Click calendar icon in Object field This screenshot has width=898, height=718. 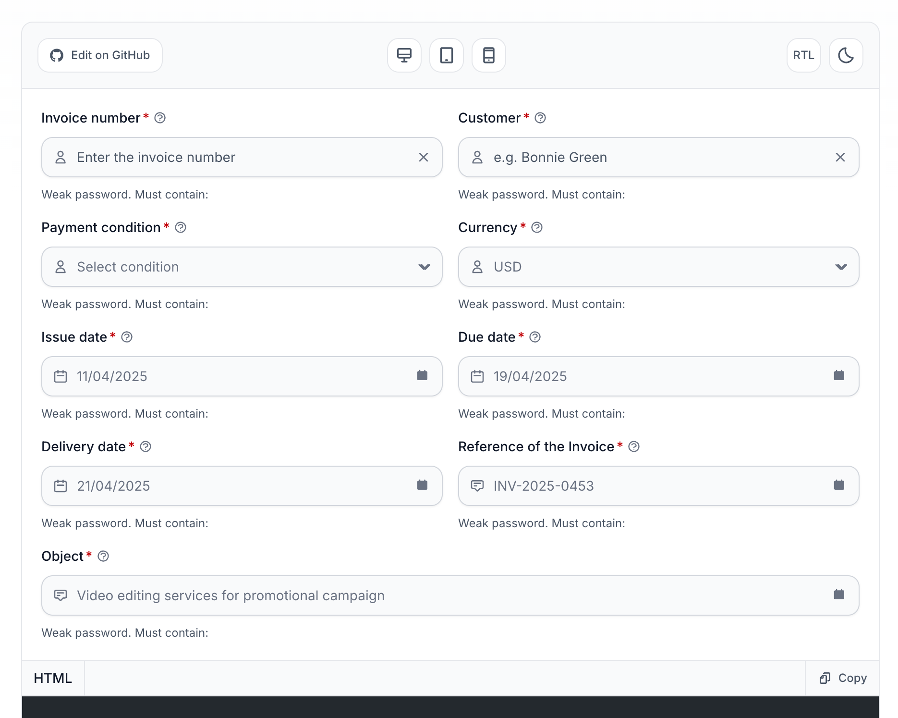click(x=839, y=594)
